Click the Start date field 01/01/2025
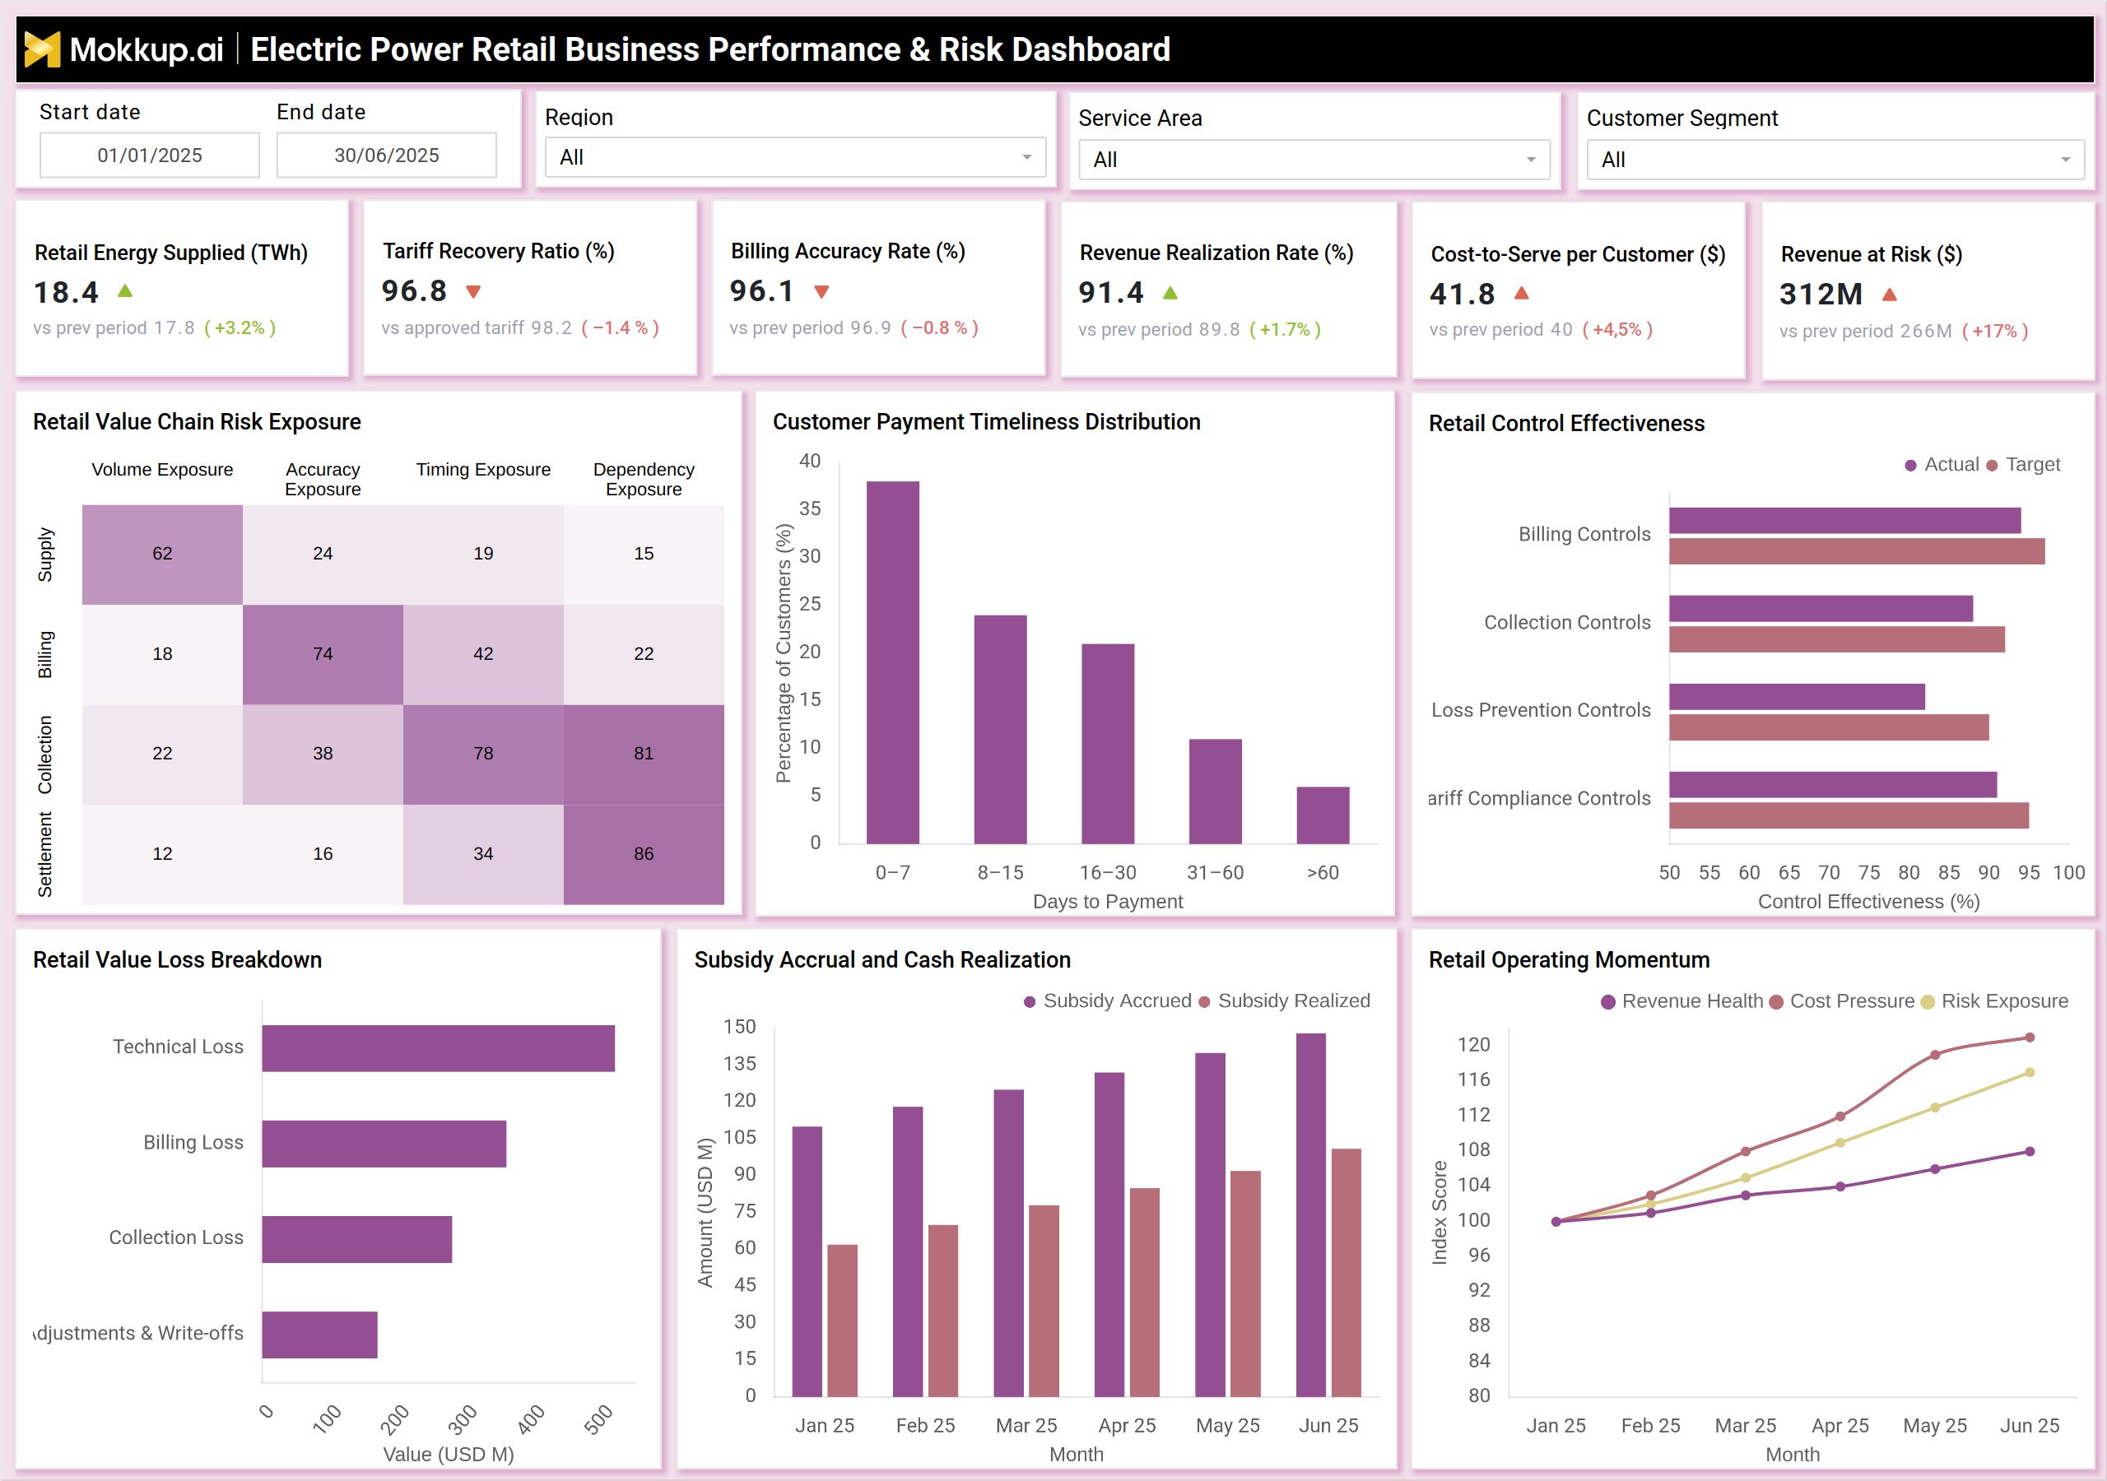This screenshot has width=2107, height=1481. click(150, 155)
